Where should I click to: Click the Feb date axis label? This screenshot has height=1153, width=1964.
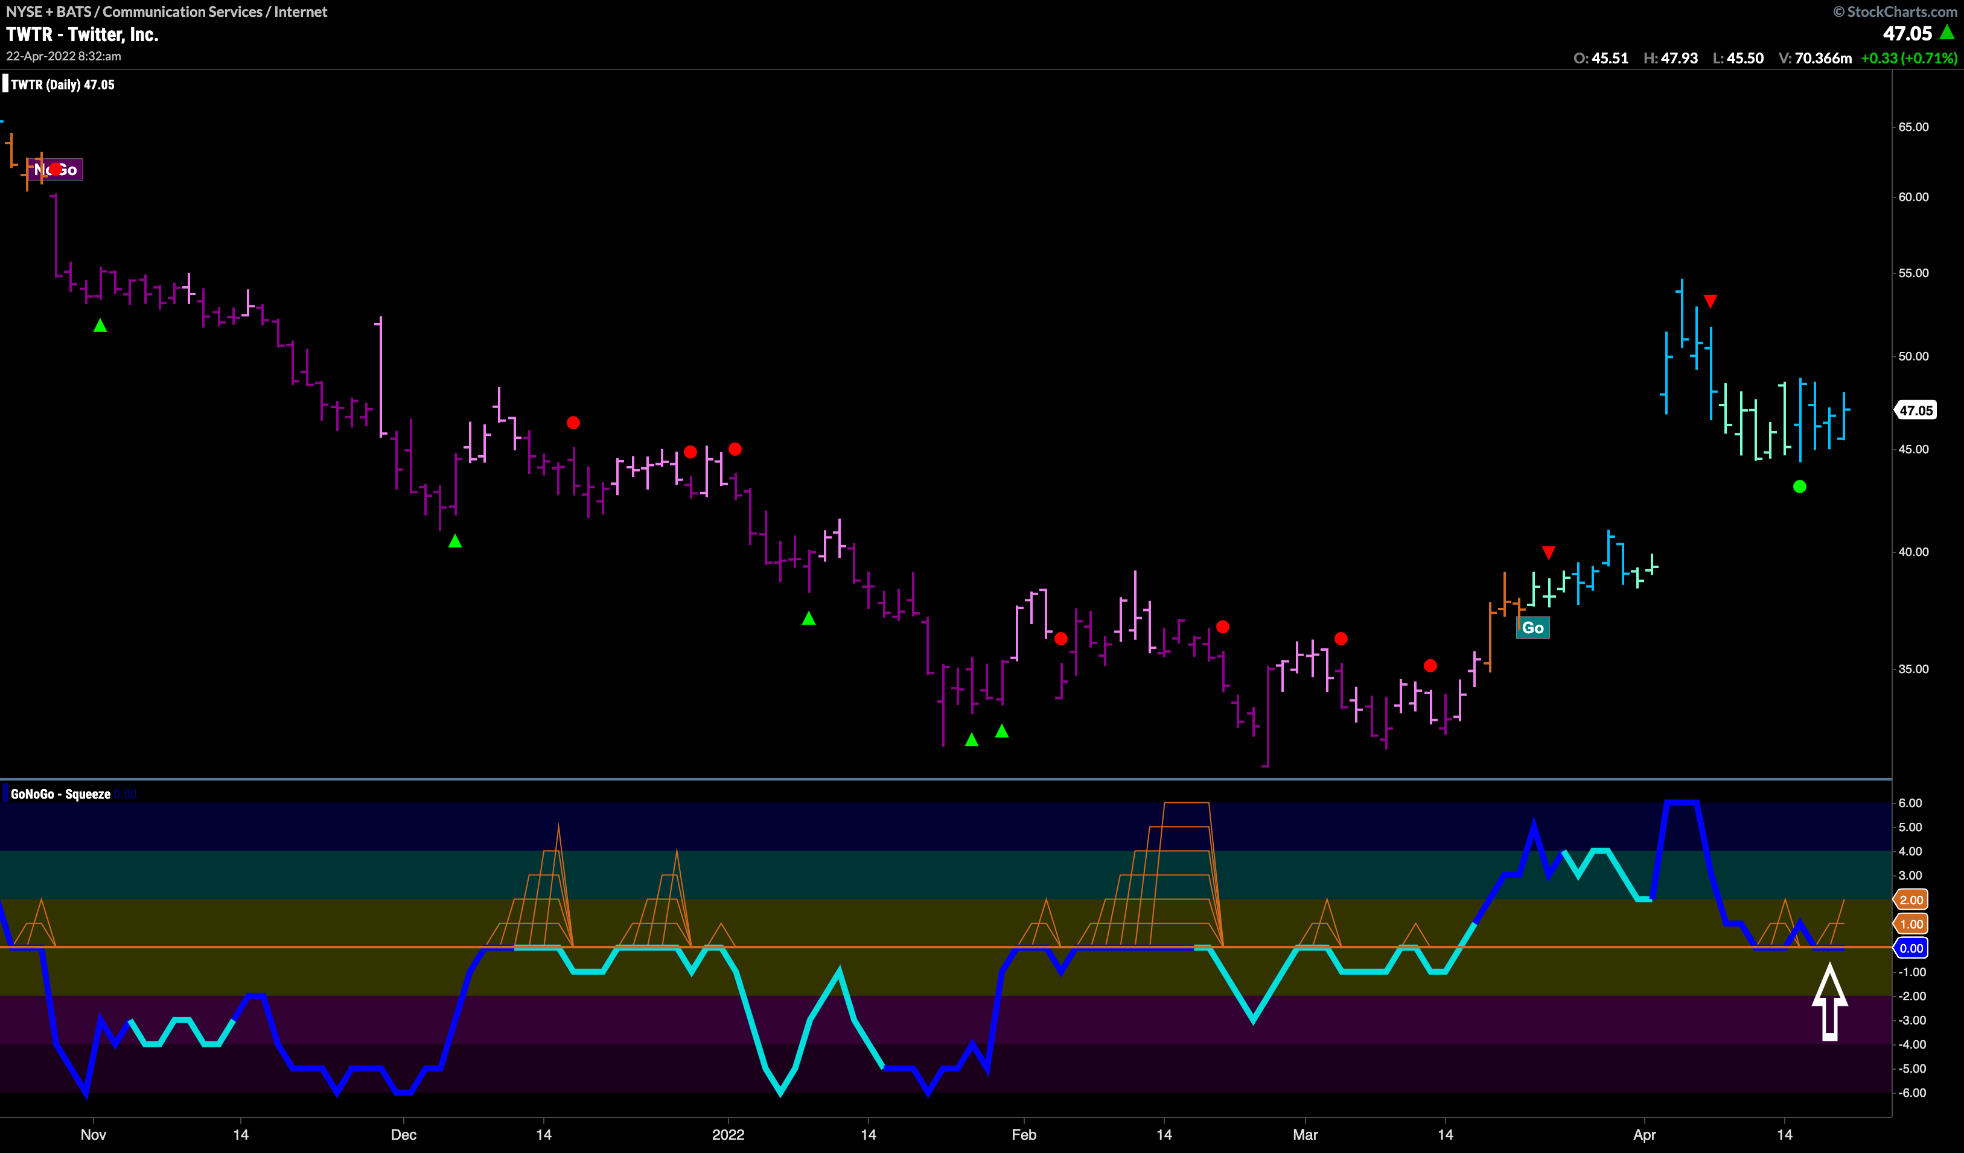[x=1024, y=1134]
